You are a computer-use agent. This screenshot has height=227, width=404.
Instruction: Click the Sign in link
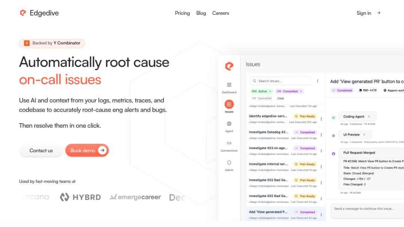pyautogui.click(x=364, y=13)
